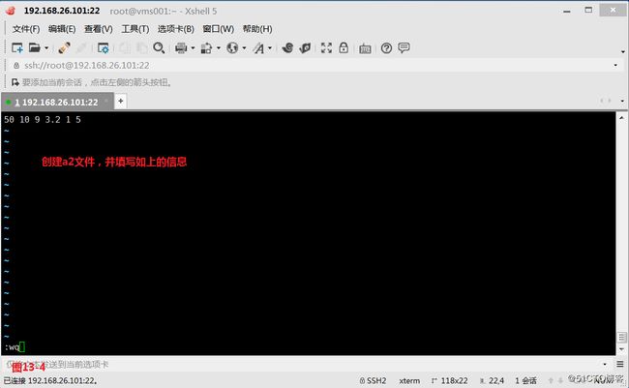Click the greyed-out Reconnect icon
Image resolution: width=629 pixels, height=388 pixels.
click(81, 48)
